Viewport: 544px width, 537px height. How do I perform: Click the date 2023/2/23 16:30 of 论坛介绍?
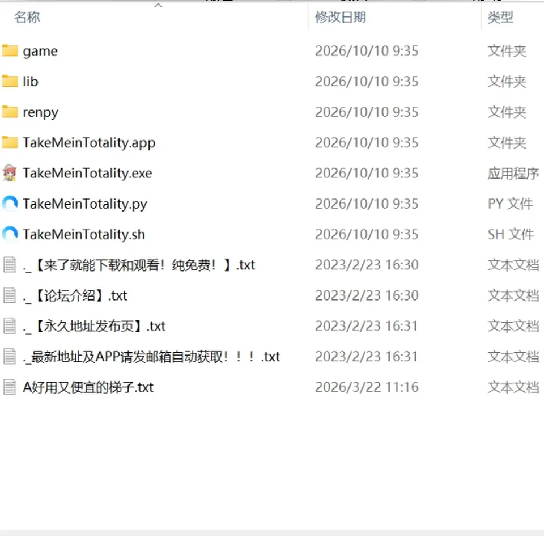click(x=367, y=295)
